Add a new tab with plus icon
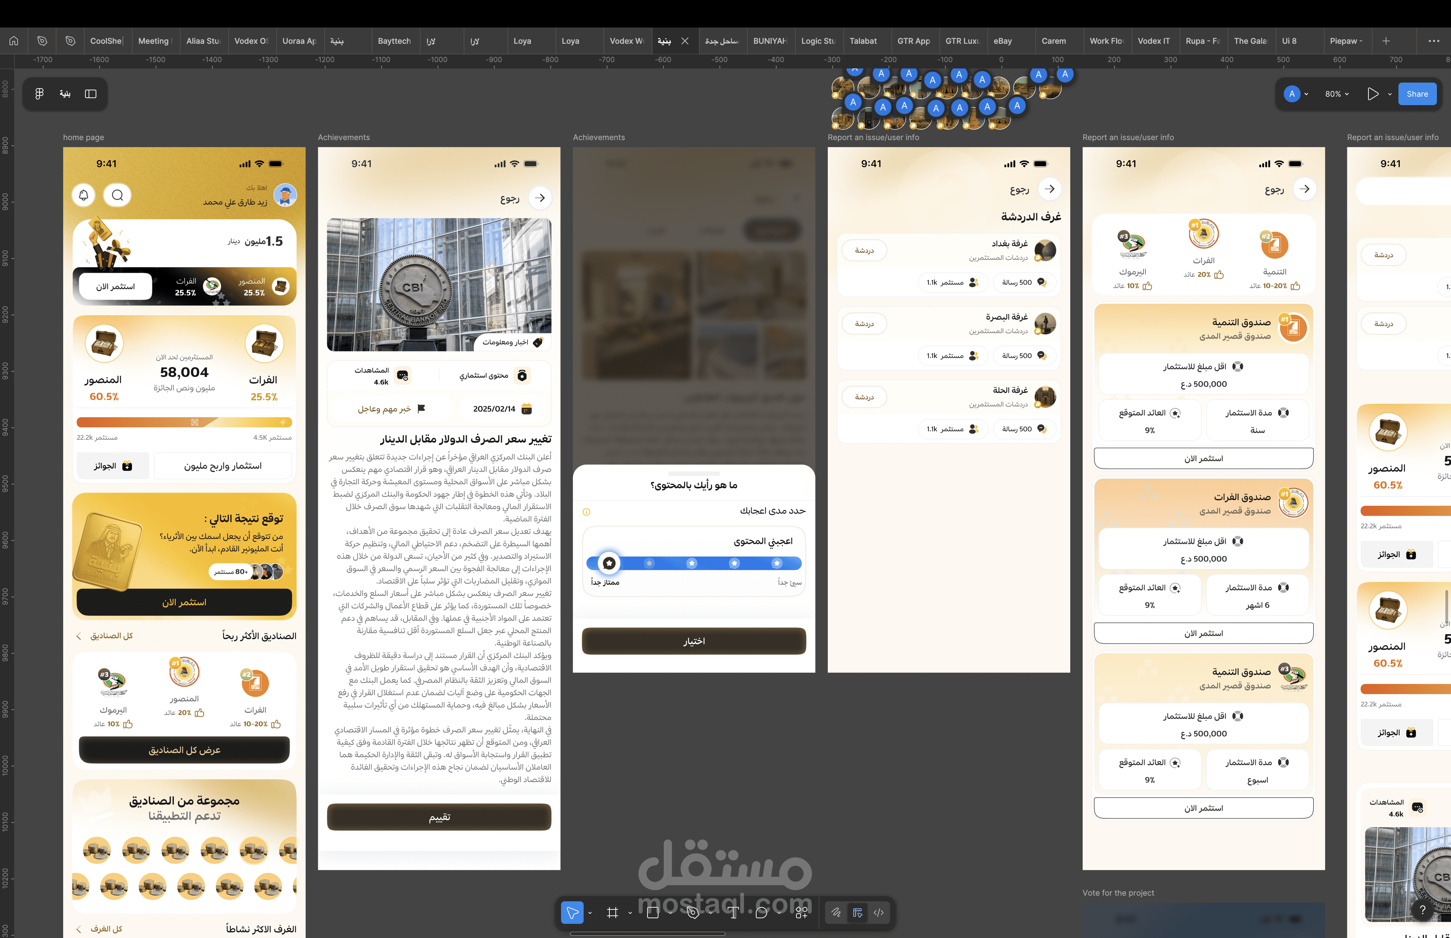1451x938 pixels. (1386, 41)
